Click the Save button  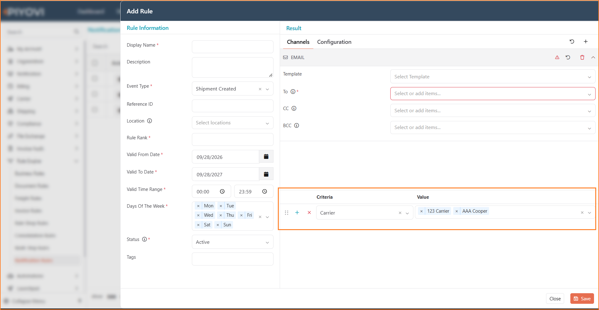click(x=582, y=298)
